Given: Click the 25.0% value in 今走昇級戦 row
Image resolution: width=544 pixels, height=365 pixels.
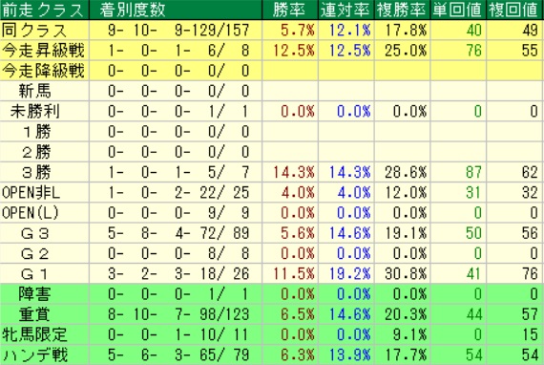Looking at the screenshot, I should [x=403, y=51].
